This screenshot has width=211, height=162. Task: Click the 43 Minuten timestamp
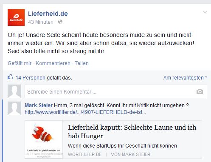tap(41, 22)
